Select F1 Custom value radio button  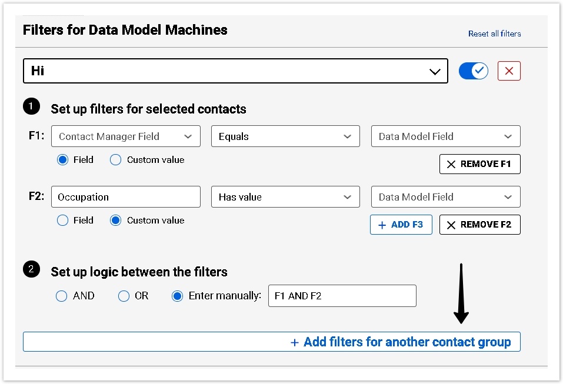(x=116, y=160)
